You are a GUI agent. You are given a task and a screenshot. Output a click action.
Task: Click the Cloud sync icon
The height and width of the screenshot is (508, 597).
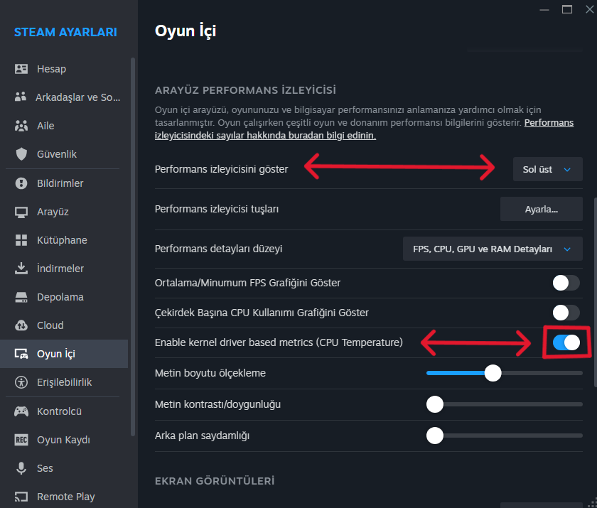pyautogui.click(x=21, y=325)
